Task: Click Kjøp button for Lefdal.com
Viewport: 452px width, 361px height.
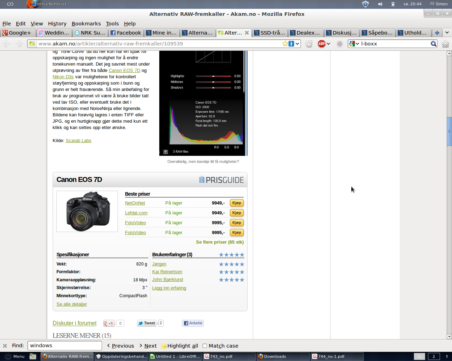Action: click(x=237, y=213)
